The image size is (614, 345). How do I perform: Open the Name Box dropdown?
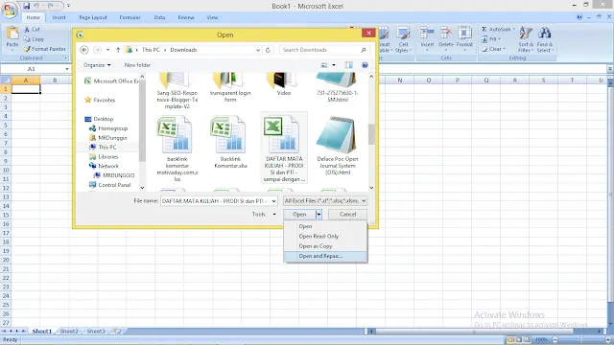point(67,69)
